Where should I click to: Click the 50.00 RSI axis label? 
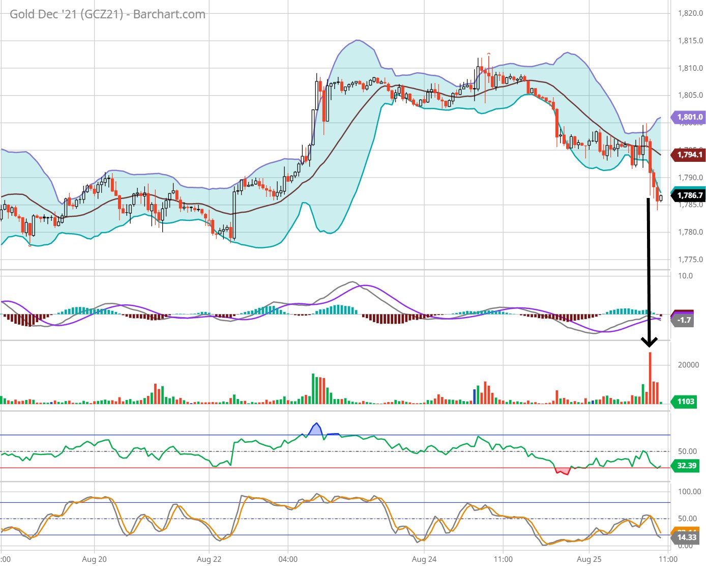click(x=687, y=451)
